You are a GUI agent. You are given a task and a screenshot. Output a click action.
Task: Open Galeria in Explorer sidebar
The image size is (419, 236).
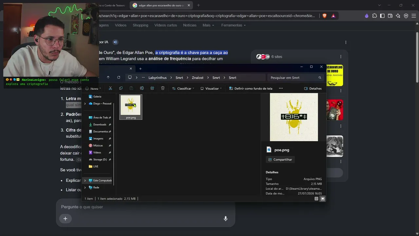(x=97, y=97)
